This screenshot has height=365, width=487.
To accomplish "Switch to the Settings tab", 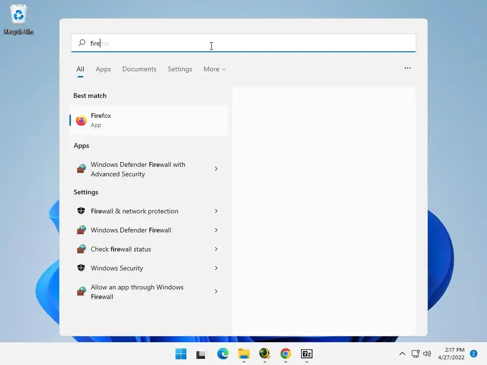I will pyautogui.click(x=180, y=69).
